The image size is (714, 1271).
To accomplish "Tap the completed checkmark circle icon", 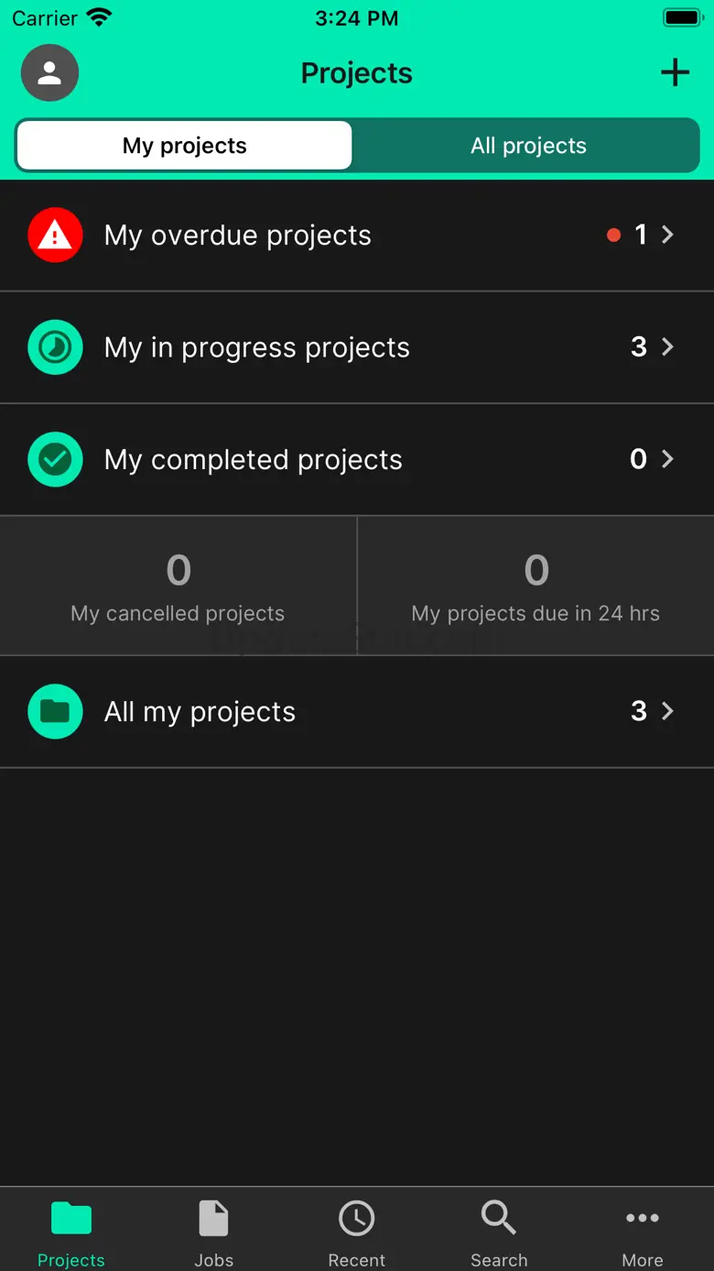I will [x=55, y=459].
